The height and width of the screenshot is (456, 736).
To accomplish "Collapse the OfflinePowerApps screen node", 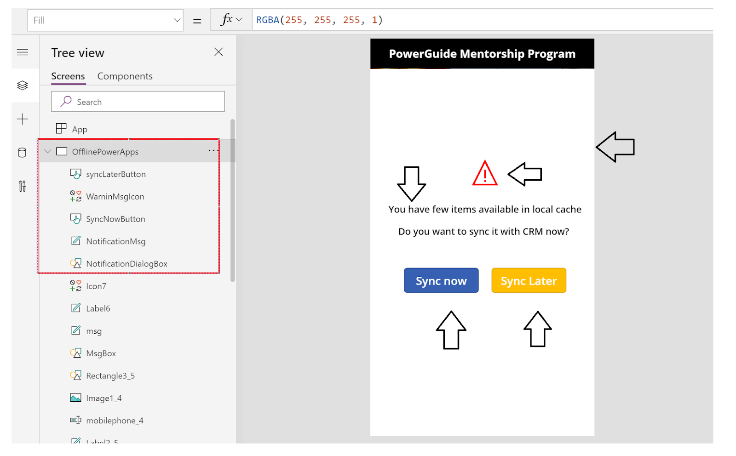I will (x=47, y=151).
